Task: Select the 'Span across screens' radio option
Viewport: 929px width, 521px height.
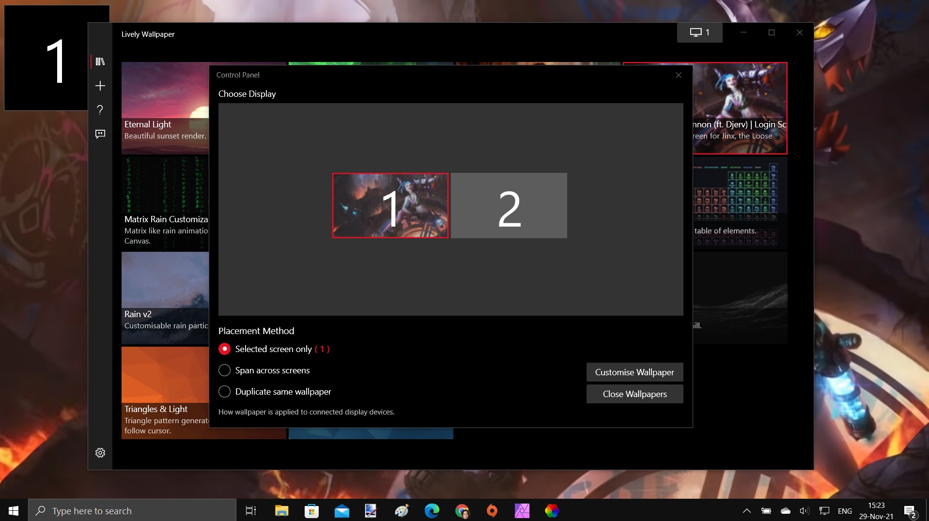Action: coord(224,370)
